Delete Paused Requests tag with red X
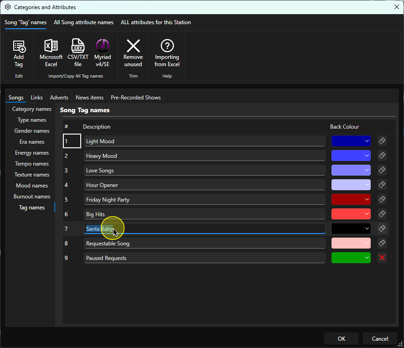 coord(382,258)
